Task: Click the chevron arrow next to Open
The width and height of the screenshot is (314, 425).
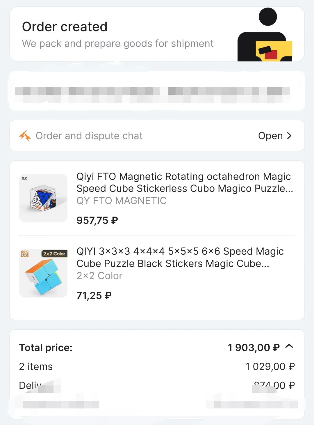Action: [x=289, y=136]
